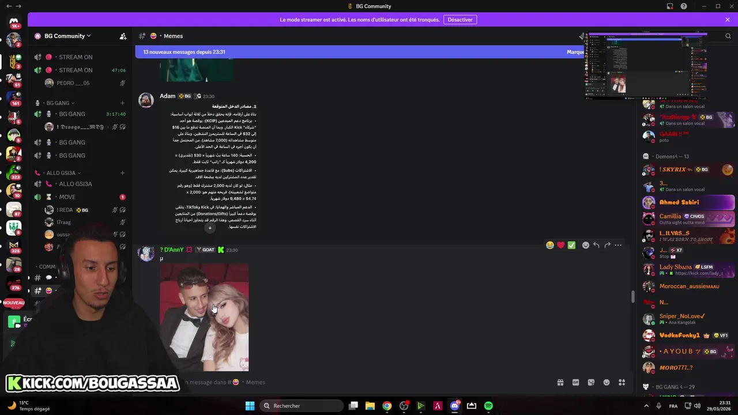This screenshot has width=738, height=415.
Task: Open Google Chrome from the taskbar
Action: coord(387,406)
